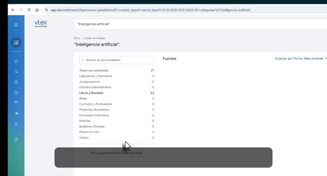This screenshot has height=176, width=327.
Task: Open the hamburger menu in the sidebar
Action: [x=16, y=25]
